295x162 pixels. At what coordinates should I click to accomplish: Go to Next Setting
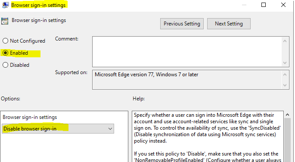pos(229,24)
